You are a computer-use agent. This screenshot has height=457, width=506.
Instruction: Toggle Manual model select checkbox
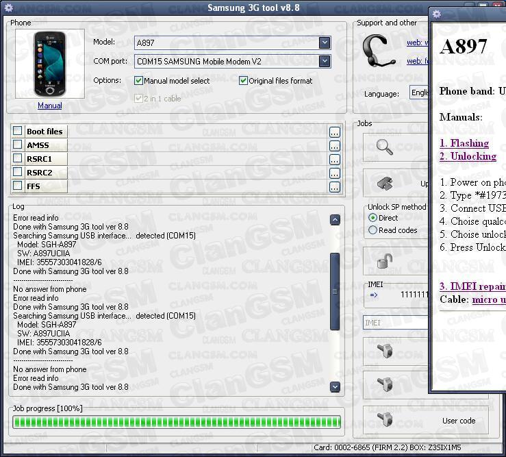click(139, 80)
